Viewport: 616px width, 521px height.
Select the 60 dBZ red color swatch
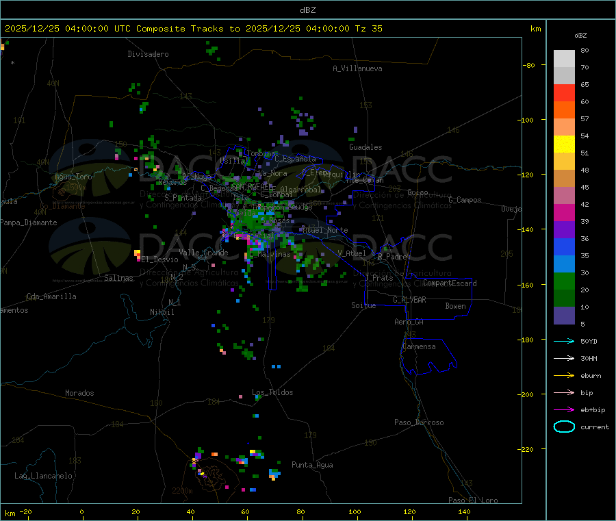coord(564,92)
